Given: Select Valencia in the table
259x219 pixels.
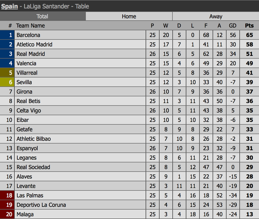Looking at the screenshot, I should pyautogui.click(x=26, y=64).
